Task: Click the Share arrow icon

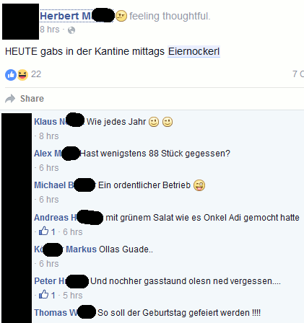Action: pyautogui.click(x=10, y=99)
